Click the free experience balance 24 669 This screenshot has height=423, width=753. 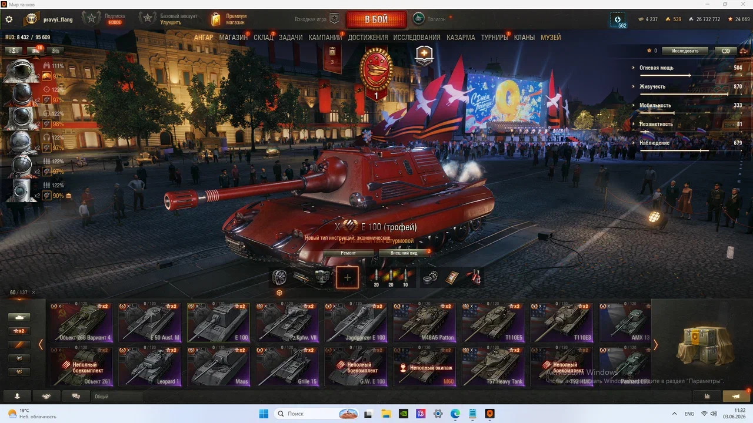pos(738,19)
